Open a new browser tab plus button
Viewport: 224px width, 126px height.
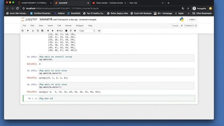click(168, 3)
